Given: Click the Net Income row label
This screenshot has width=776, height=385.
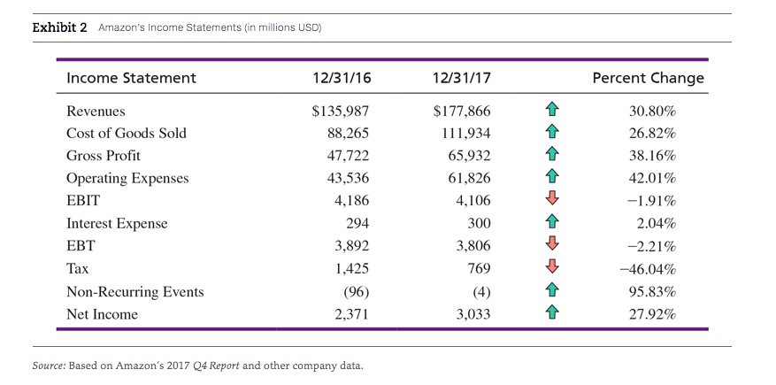Looking at the screenshot, I should (102, 314).
